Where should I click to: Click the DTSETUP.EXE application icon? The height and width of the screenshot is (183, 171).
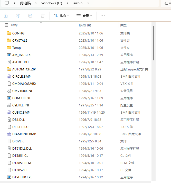(9, 177)
